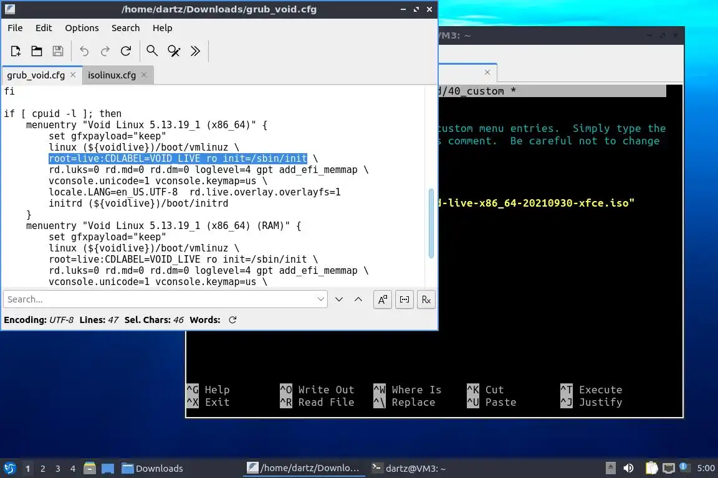Open the volume control tray icon
Viewport: 718px width, 478px height.
(x=628, y=468)
